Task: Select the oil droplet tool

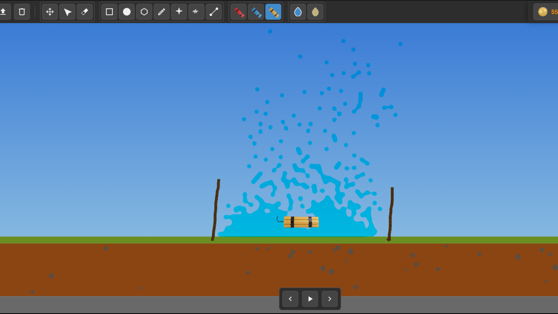Action: (315, 12)
